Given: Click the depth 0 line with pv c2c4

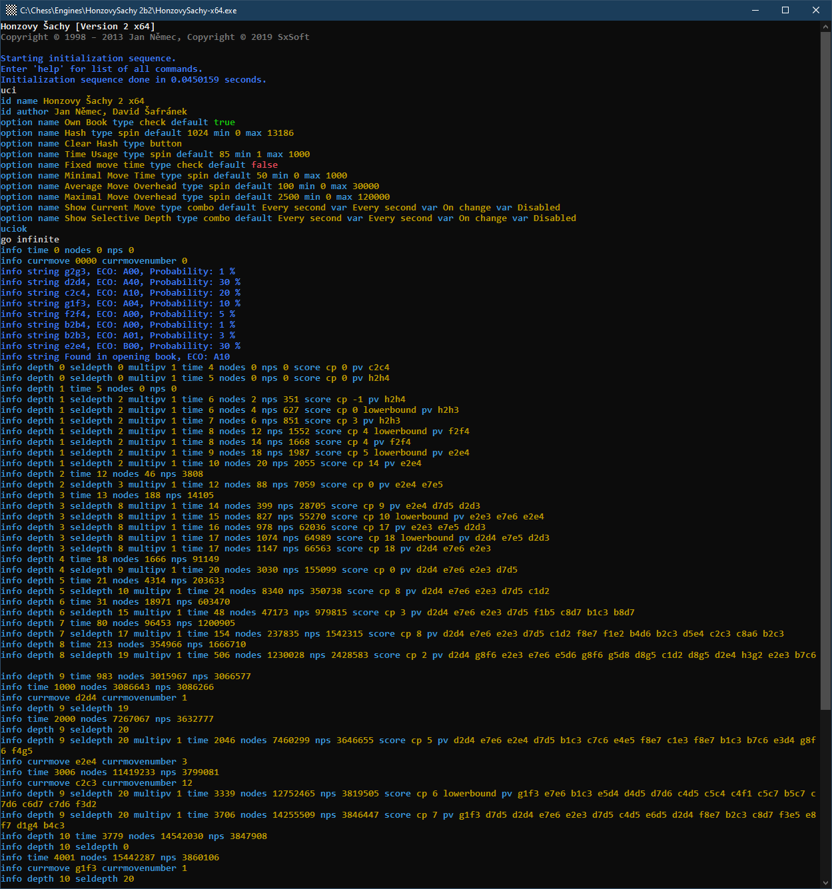Looking at the screenshot, I should [x=195, y=368].
